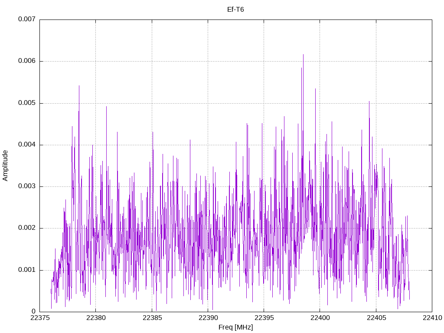Click the 0.007 y-axis tick label
Viewport: 444px width, 333px height.
(27, 19)
